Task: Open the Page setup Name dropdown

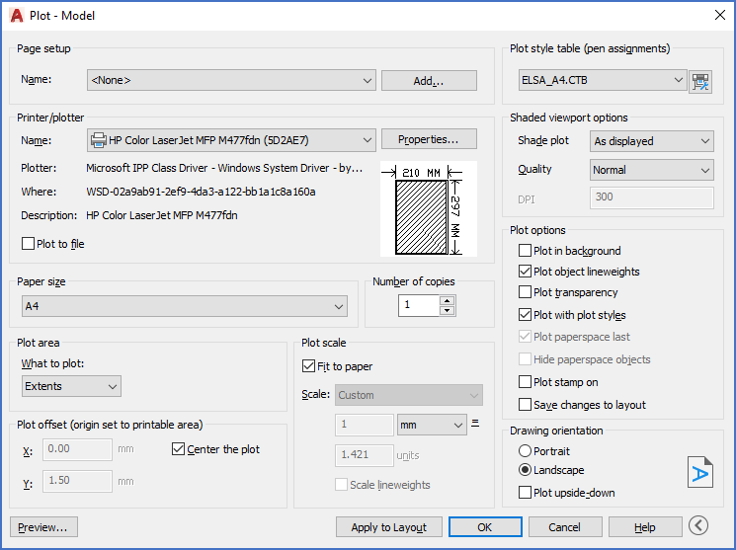Action: coord(231,81)
